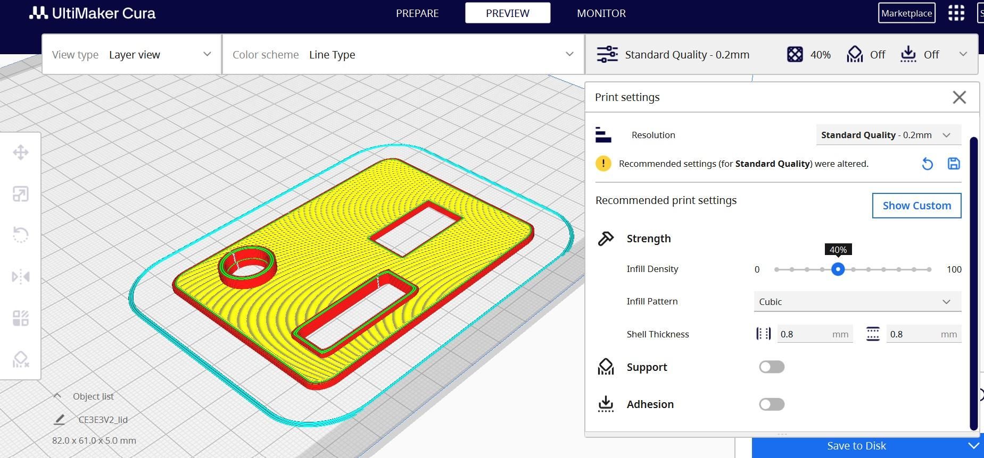The width and height of the screenshot is (984, 458).
Task: Switch to the PREVIEW stage
Action: click(508, 13)
